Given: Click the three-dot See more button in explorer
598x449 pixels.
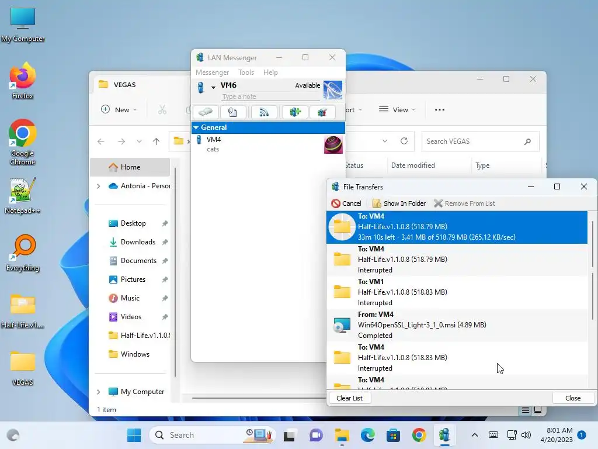Looking at the screenshot, I should 439,109.
